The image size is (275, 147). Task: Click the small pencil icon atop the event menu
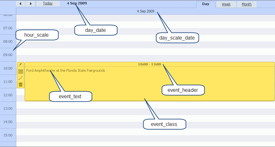pyautogui.click(x=20, y=64)
